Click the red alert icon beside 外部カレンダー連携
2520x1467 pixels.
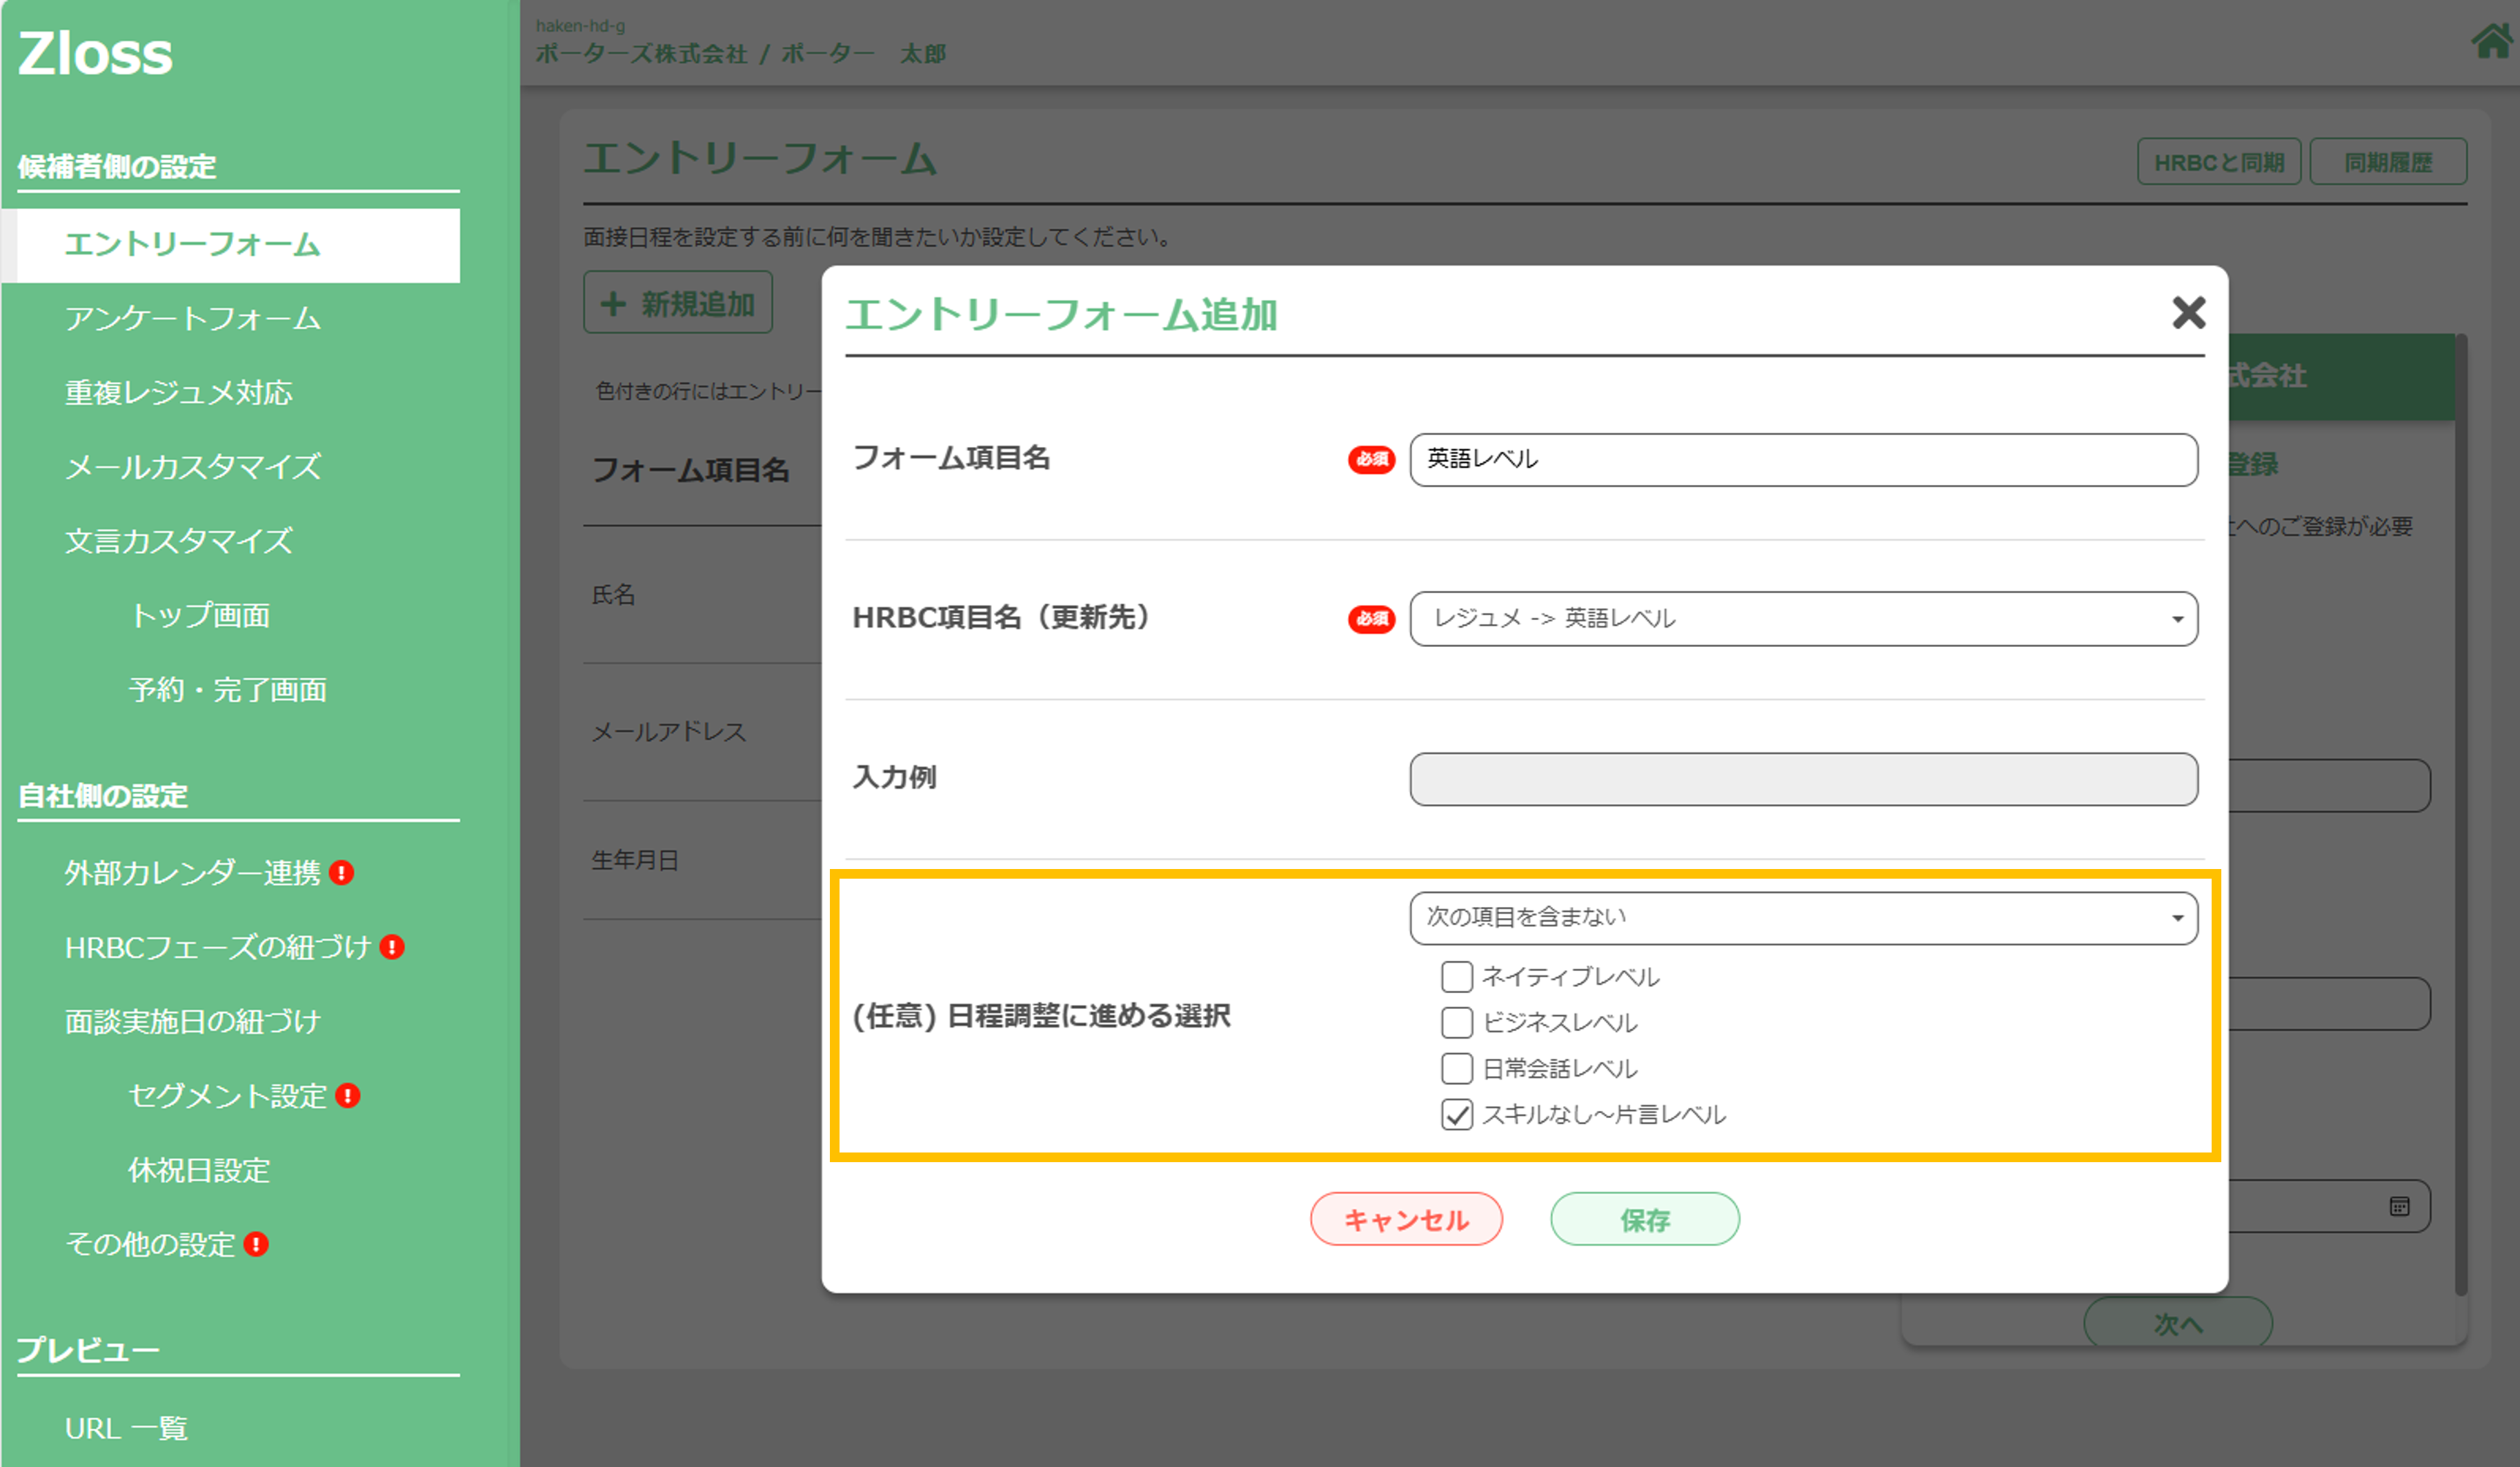coord(342,873)
